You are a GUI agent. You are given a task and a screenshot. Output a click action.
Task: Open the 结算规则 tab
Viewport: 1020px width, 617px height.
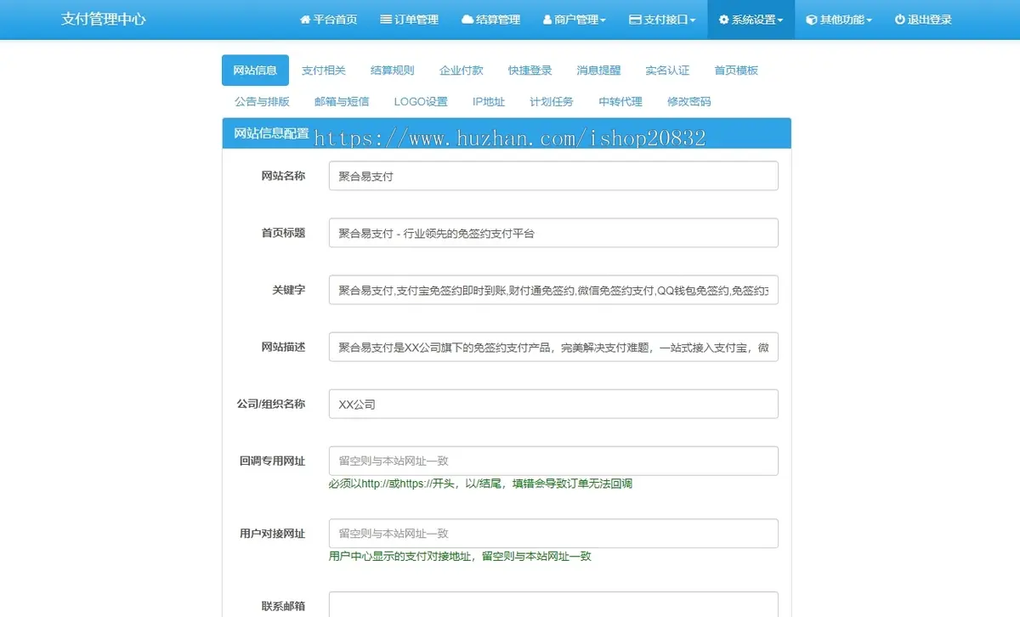[393, 71]
